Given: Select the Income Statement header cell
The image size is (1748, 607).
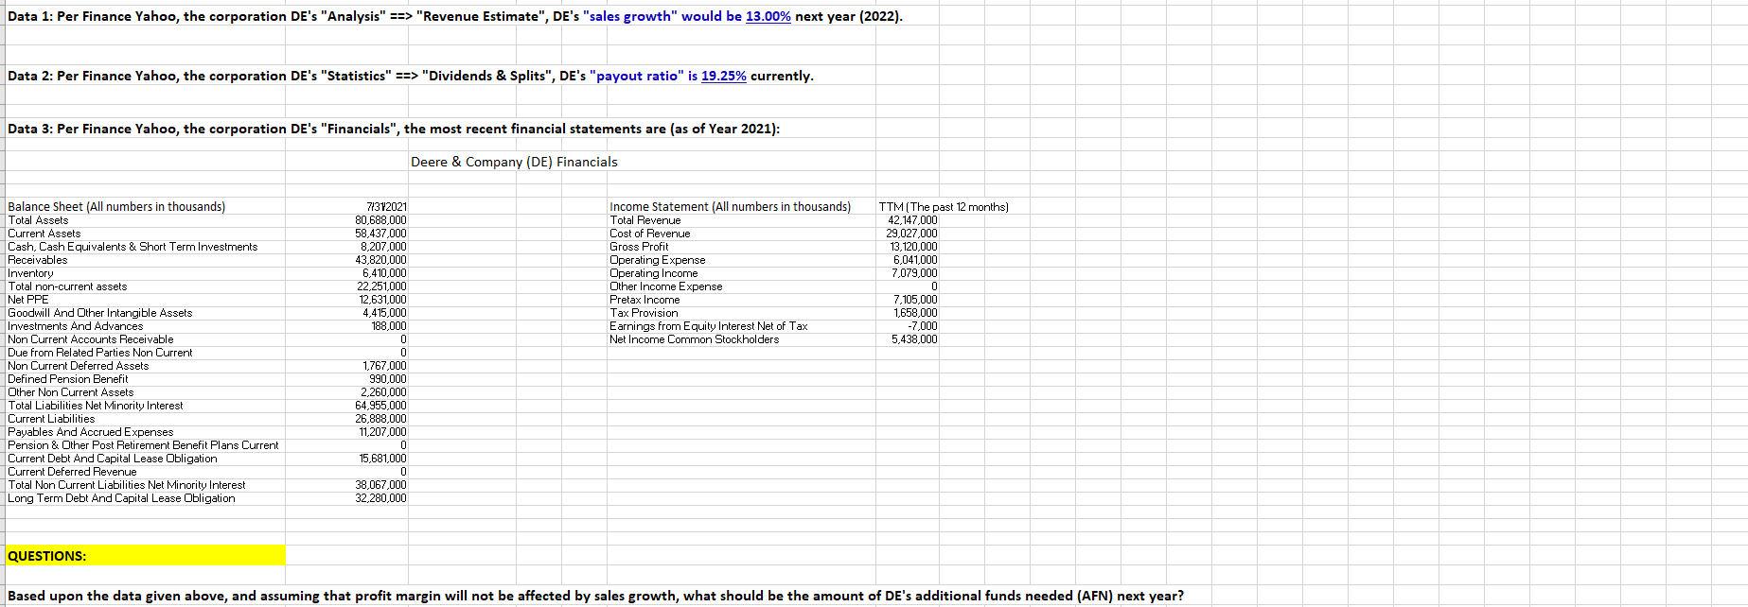Looking at the screenshot, I should (x=730, y=206).
